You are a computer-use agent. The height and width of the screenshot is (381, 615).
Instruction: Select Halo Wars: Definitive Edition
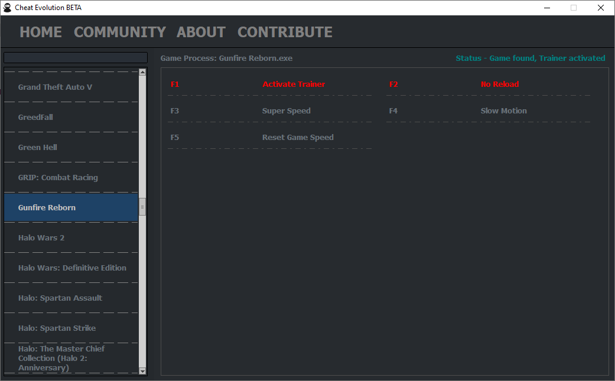pyautogui.click(x=71, y=268)
